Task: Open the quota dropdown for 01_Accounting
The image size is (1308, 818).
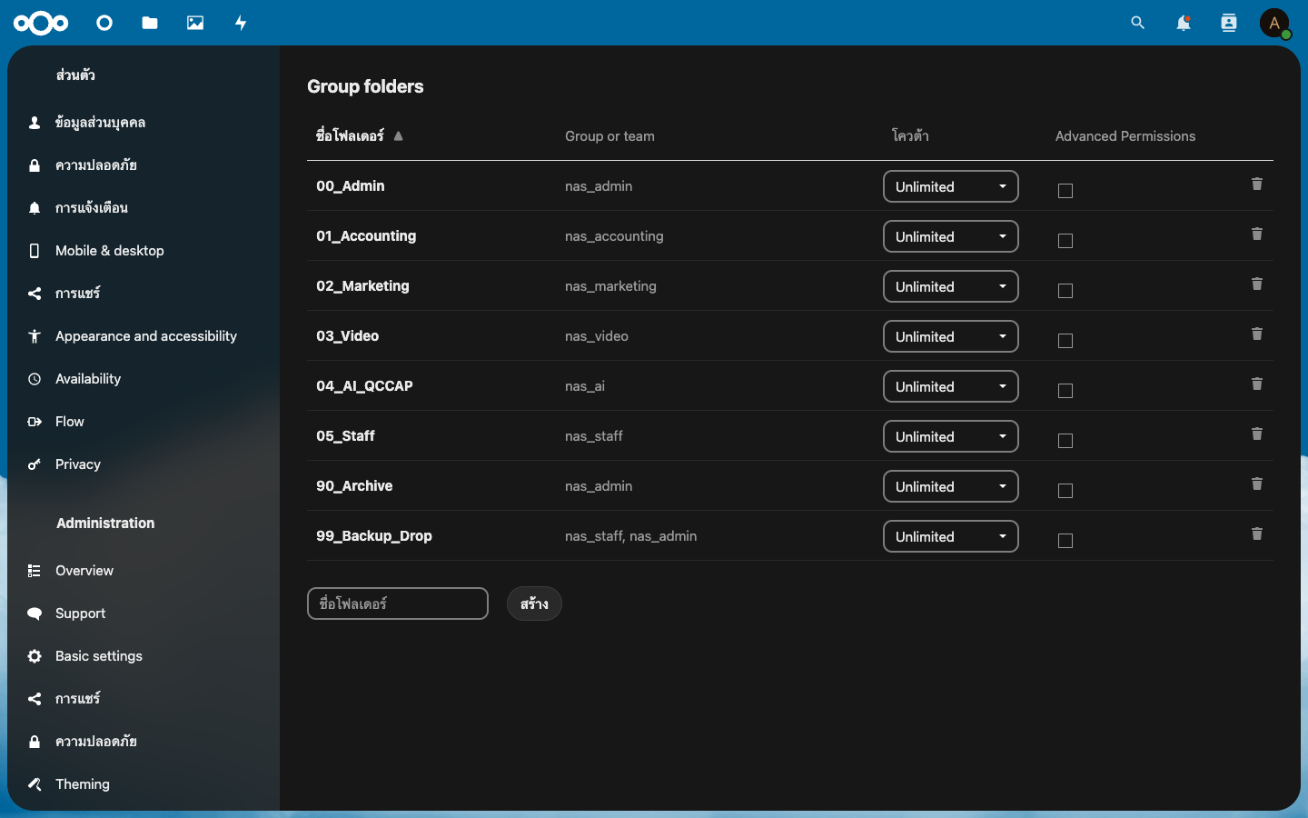Action: coord(951,236)
